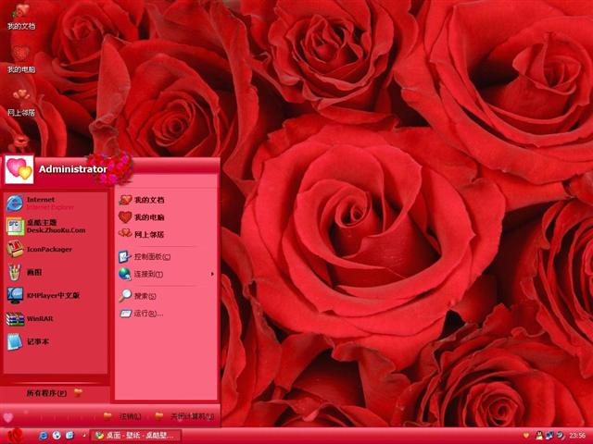Open 记事本 notepad from the start menu
593x444 pixels.
point(55,341)
